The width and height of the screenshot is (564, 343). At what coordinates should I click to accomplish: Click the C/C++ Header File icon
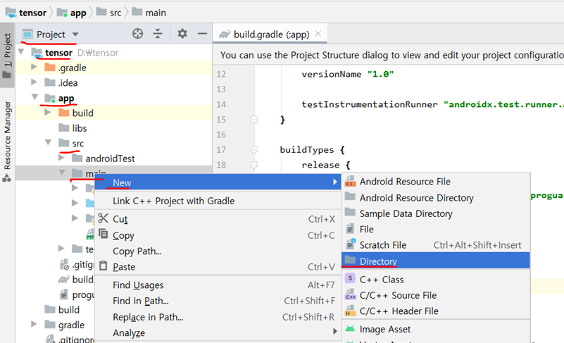click(351, 310)
